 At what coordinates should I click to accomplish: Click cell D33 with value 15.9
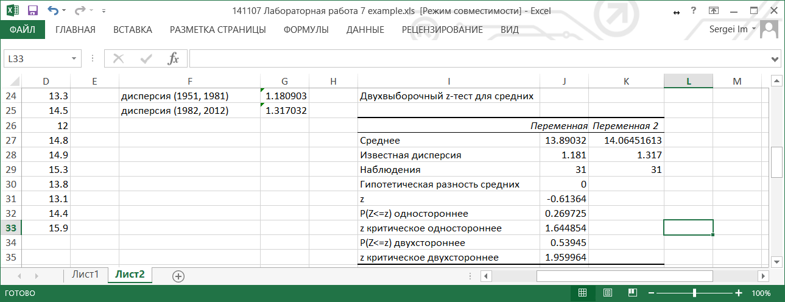coord(46,228)
